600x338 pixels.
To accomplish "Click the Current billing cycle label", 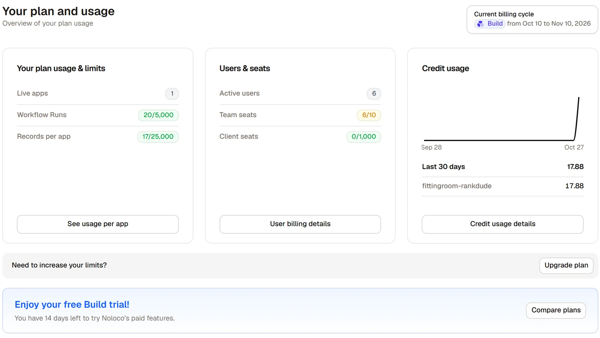I will click(504, 14).
